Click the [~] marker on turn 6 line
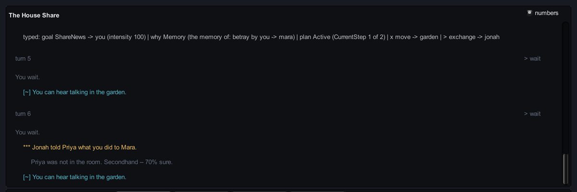 click(x=27, y=177)
